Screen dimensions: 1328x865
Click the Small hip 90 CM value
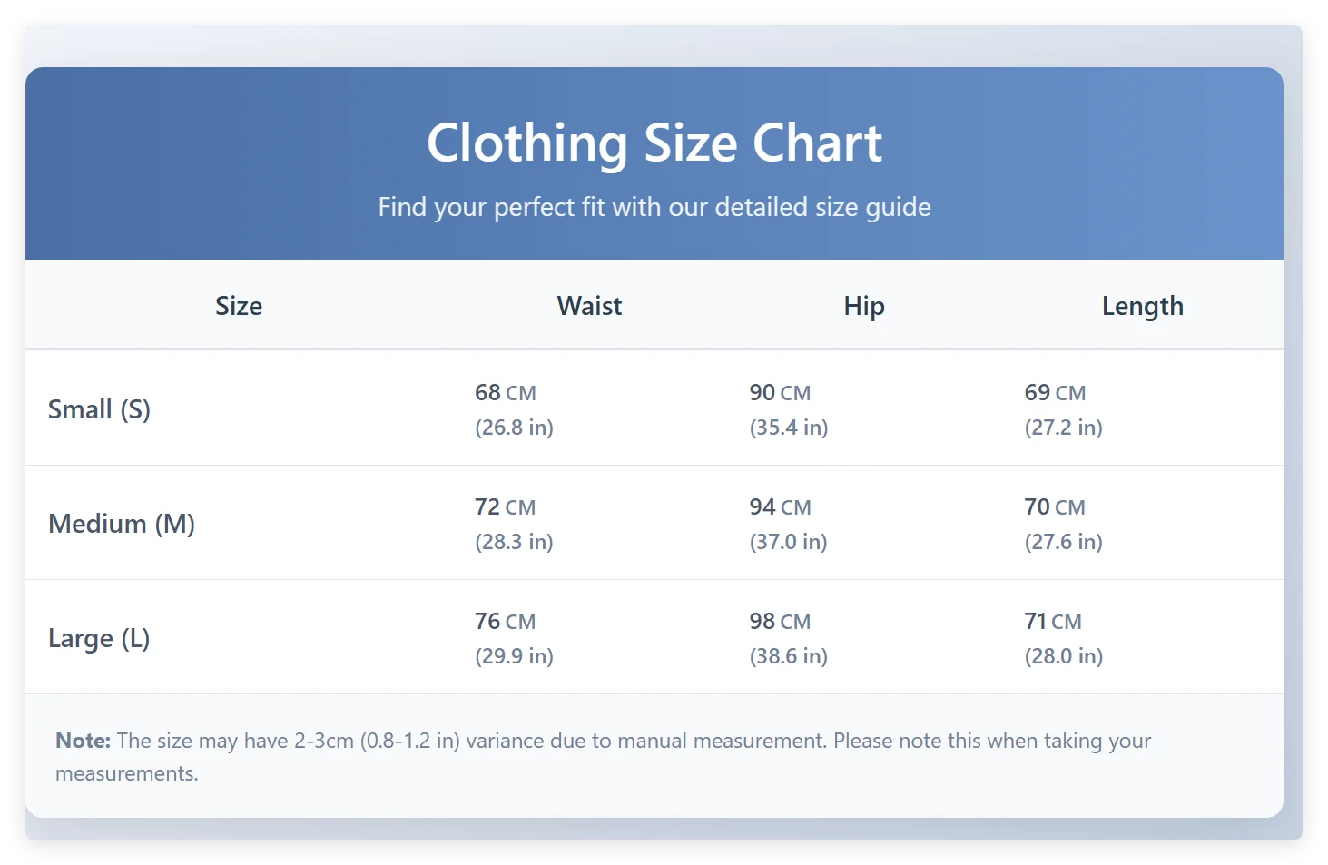pyautogui.click(x=780, y=393)
